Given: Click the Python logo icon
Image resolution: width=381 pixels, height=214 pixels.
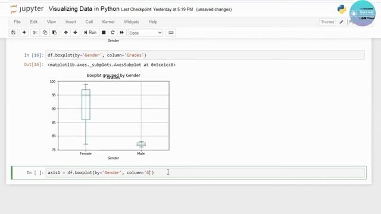Looking at the screenshot, I should [342, 10].
